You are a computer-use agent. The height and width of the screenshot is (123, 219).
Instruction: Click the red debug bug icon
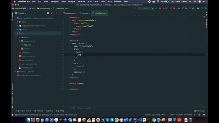coord(160,8)
